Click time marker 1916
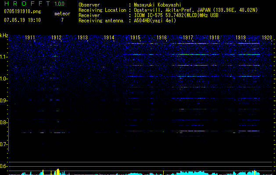 point(161,37)
